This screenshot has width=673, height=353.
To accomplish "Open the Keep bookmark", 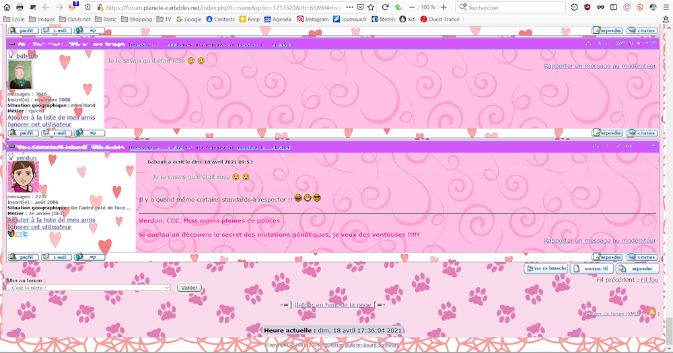I will [x=250, y=19].
